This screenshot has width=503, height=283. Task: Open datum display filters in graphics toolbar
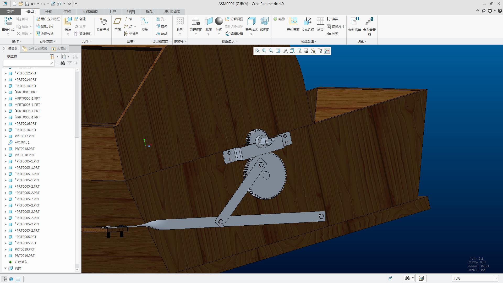[x=313, y=51]
